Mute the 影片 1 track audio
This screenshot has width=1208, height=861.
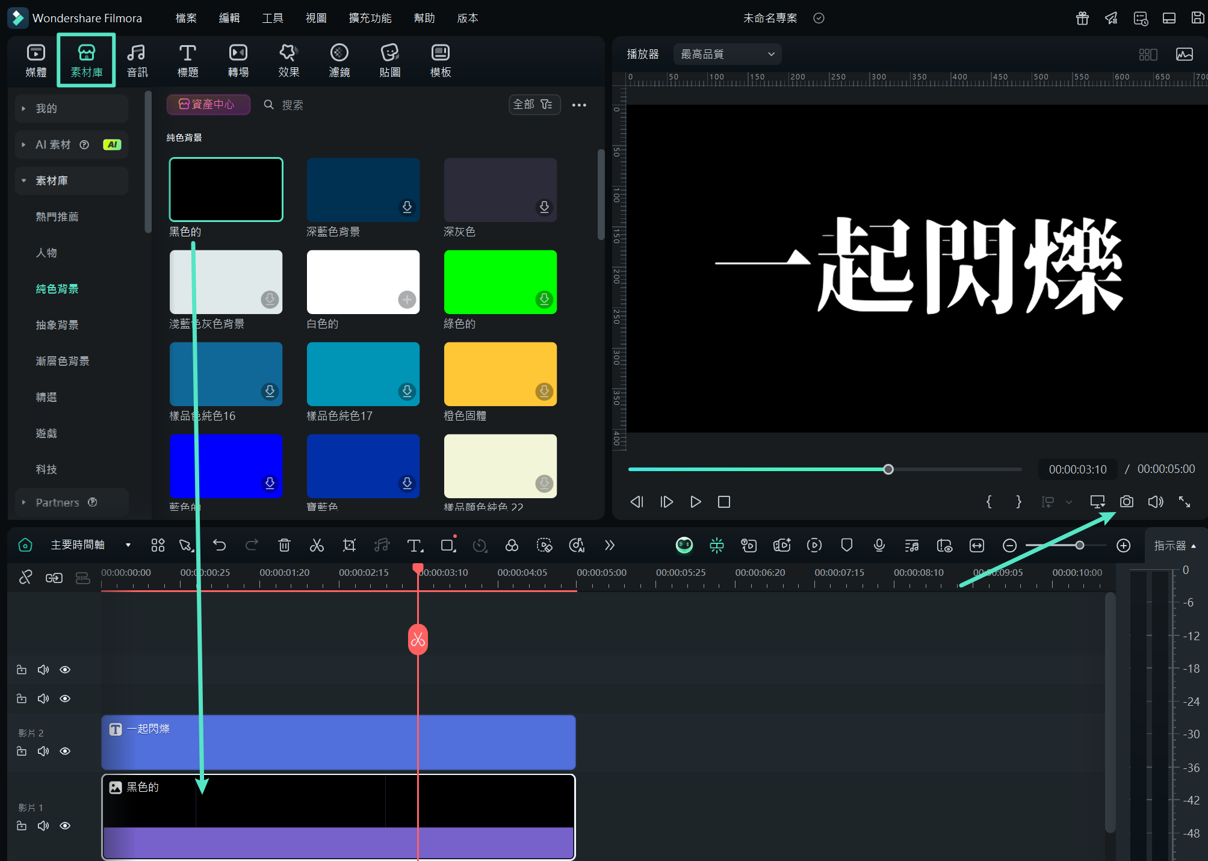(x=43, y=826)
